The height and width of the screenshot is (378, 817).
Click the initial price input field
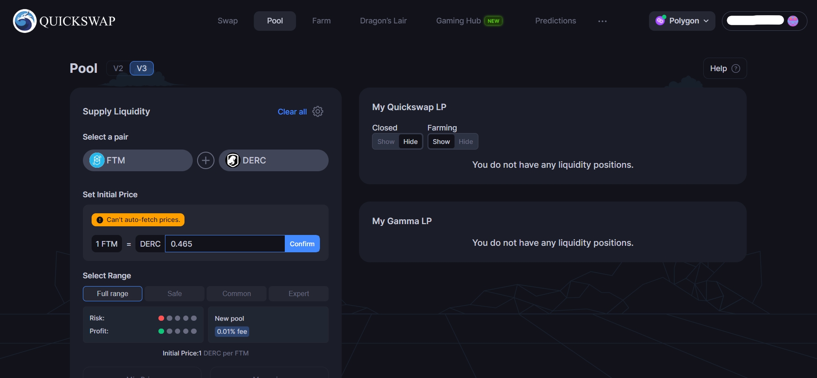pos(224,244)
